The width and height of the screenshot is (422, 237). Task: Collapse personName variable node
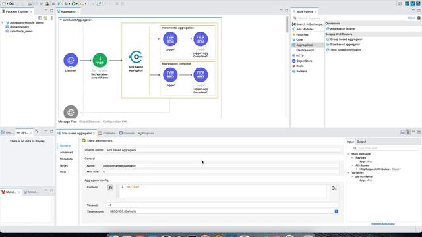point(353,176)
